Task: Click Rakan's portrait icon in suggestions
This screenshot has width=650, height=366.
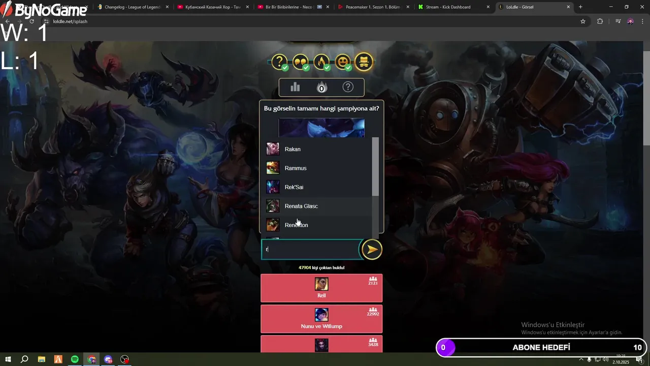Action: (273, 149)
